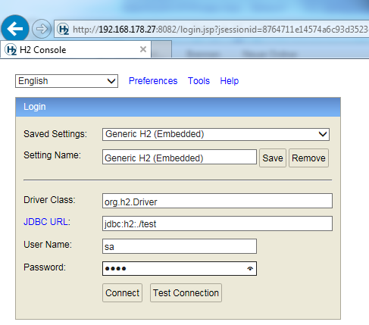Click the JDBC URL input field
This screenshot has height=325, width=369.
point(217,223)
